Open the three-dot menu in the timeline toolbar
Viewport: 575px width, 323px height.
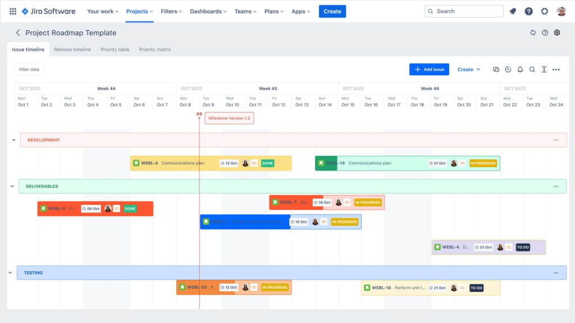[x=556, y=70]
